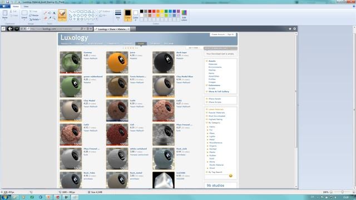
Task: Click the Create Account link
Action: click(218, 34)
